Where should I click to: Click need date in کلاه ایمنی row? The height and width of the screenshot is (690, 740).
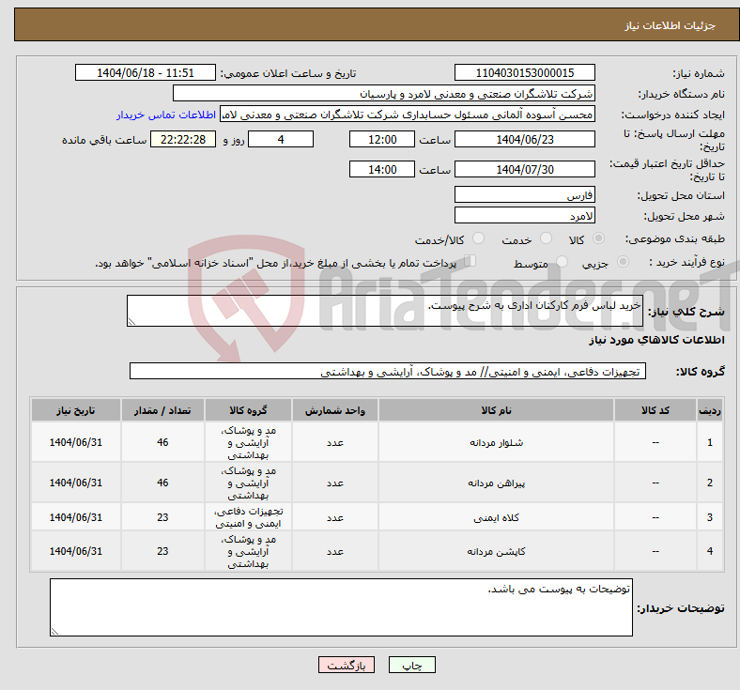[76, 517]
